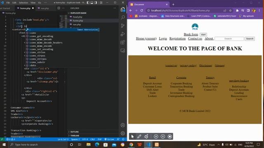Open Customize Layout icon in title bar
Viewport: 264px width, 148px height.
coord(101,2)
